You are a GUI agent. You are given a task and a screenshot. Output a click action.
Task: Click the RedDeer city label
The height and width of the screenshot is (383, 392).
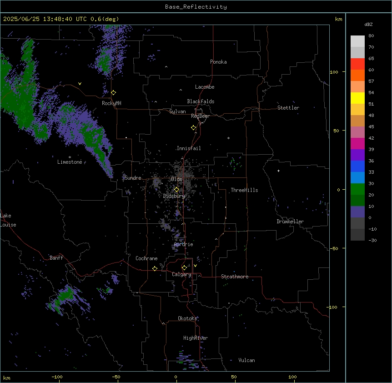200,116
